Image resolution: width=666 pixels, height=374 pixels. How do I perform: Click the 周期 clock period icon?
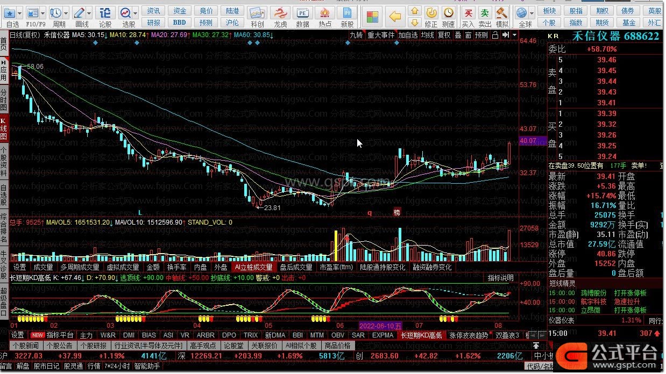pos(55,12)
